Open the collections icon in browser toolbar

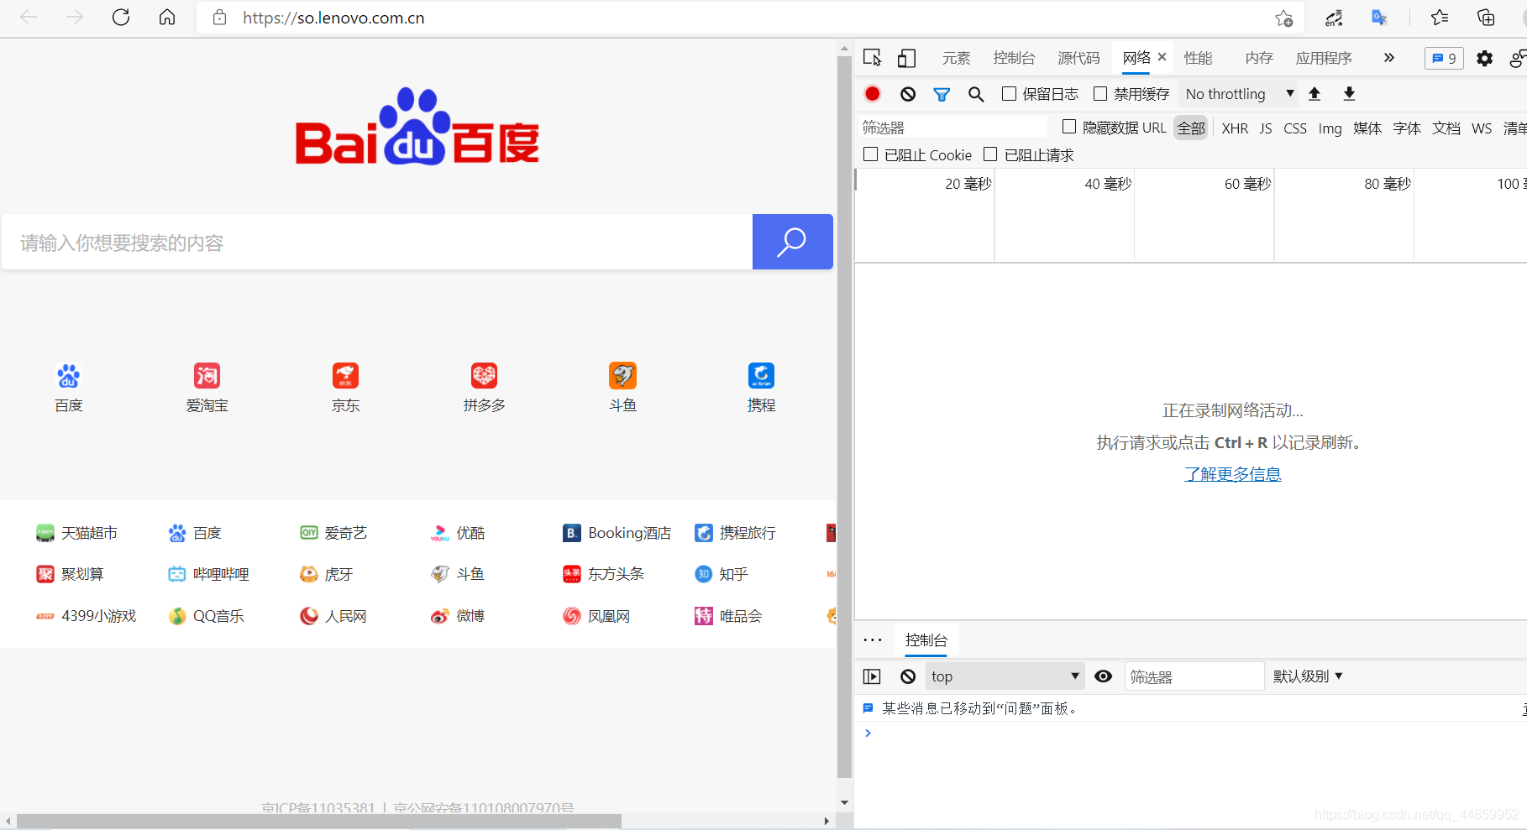(1486, 18)
